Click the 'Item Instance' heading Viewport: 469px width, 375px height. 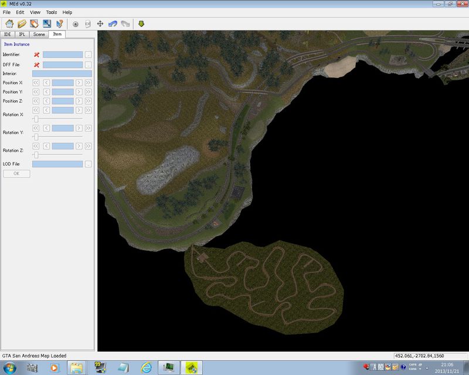pos(17,45)
